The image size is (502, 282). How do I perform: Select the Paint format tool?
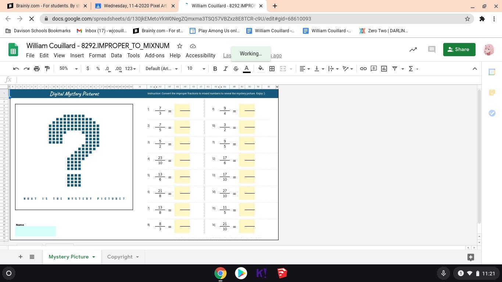(x=47, y=69)
